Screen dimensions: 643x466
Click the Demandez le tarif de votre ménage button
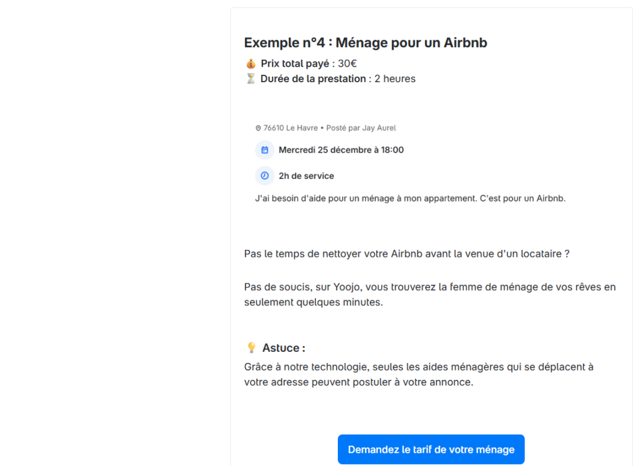point(431,449)
